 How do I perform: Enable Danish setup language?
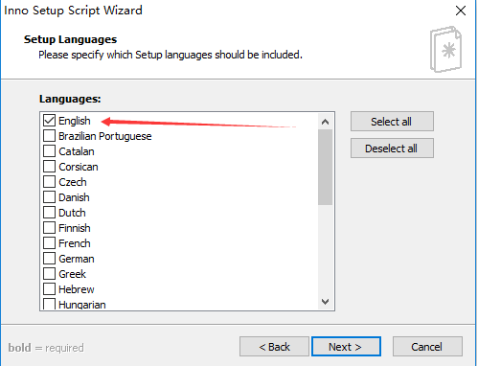pyautogui.click(x=49, y=197)
